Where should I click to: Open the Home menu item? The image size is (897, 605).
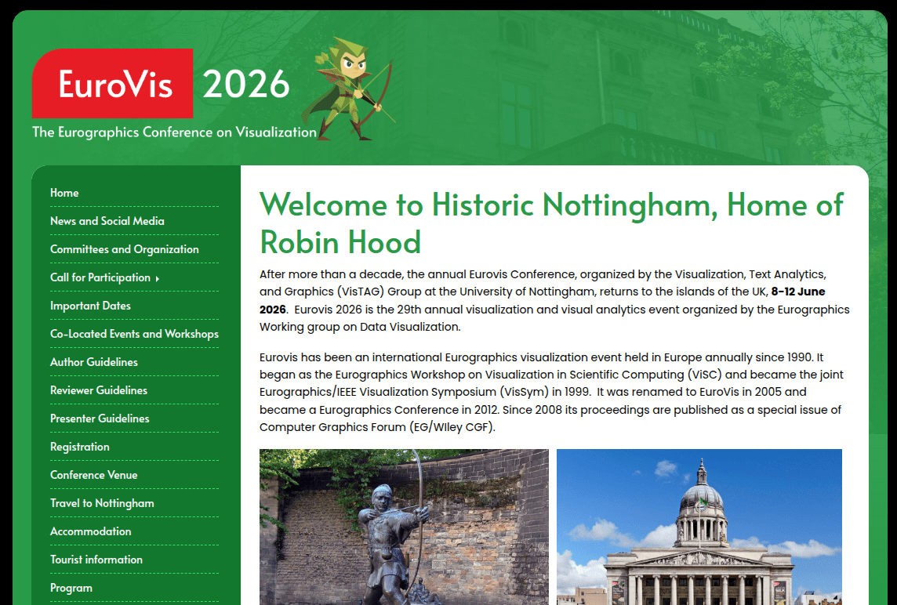click(64, 193)
